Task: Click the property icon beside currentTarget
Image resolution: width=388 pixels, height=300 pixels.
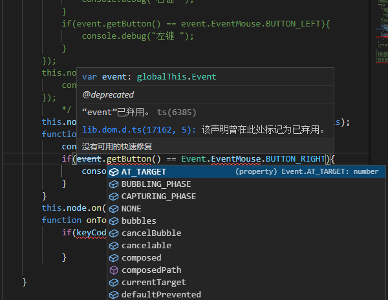Action: (x=114, y=283)
